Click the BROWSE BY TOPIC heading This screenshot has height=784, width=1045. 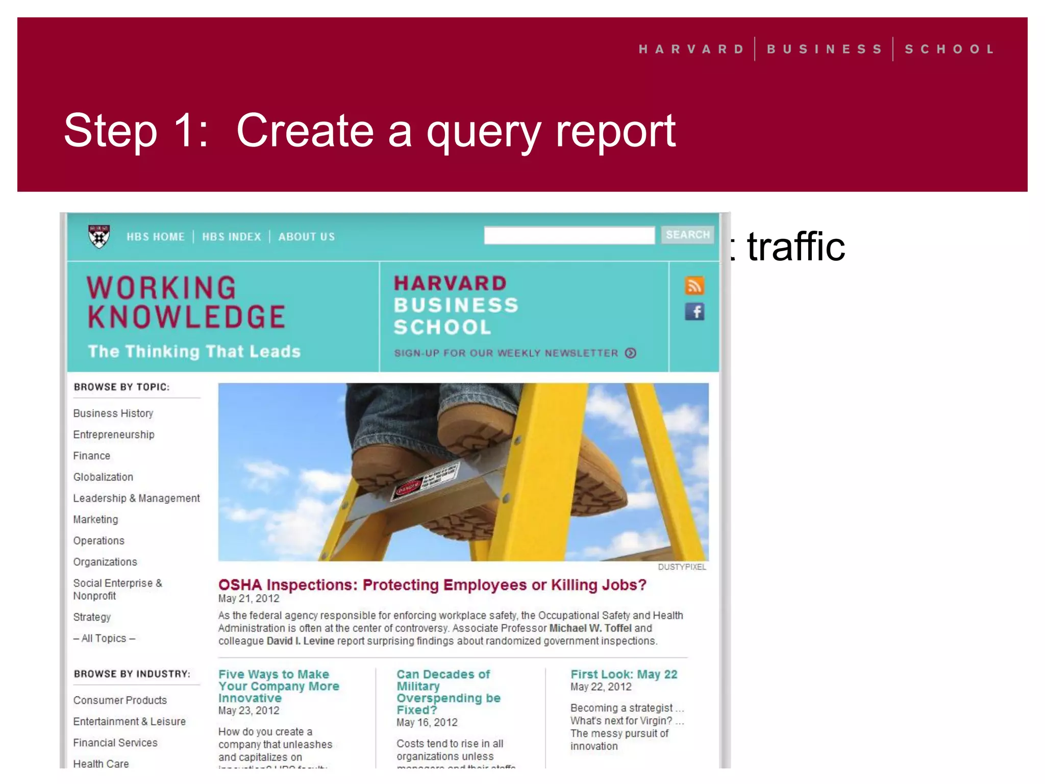(x=121, y=387)
